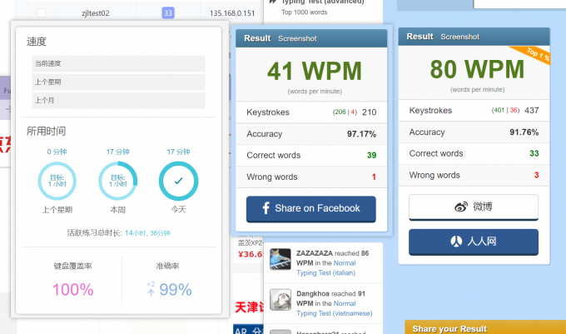Click the Weibo logo icon
Screen dimensions: 566x334
click(x=461, y=207)
